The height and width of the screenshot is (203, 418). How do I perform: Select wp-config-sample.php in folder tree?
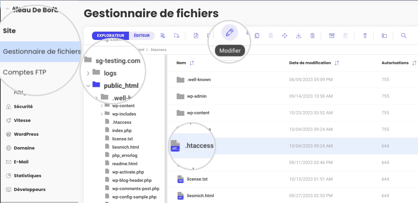click(x=134, y=197)
